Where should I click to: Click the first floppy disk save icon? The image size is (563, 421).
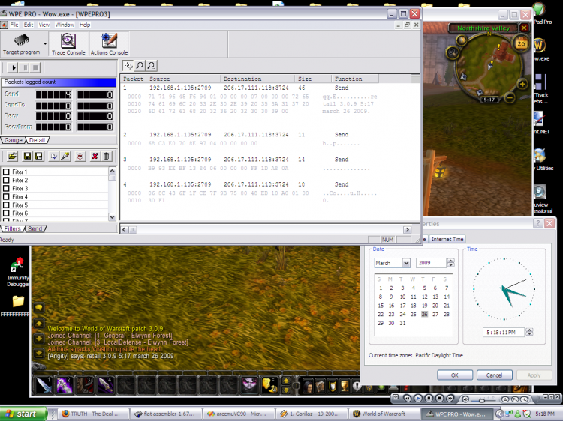27,157
